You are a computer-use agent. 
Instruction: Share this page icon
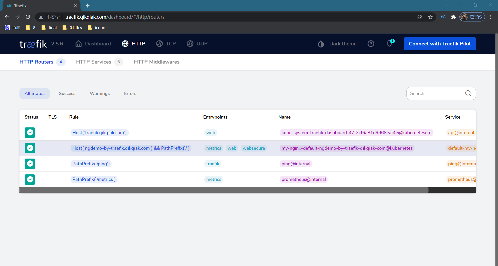coord(420,17)
